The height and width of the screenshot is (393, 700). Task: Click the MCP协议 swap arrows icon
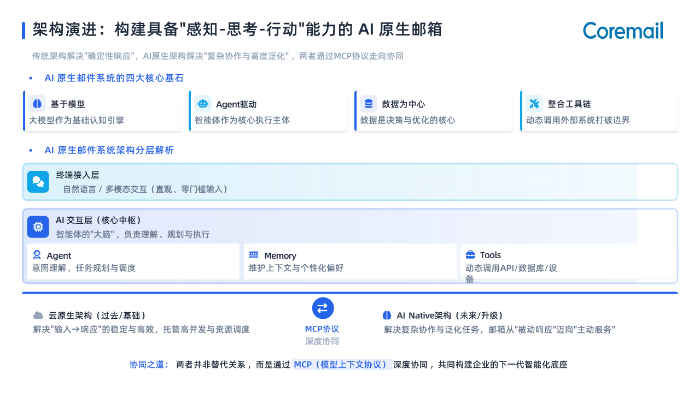point(323,308)
